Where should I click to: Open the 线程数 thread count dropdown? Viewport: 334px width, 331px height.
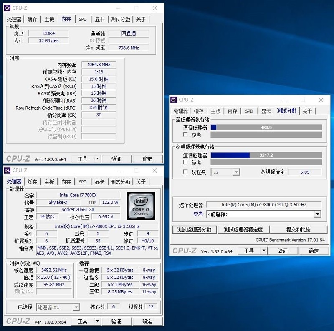pos(238,172)
